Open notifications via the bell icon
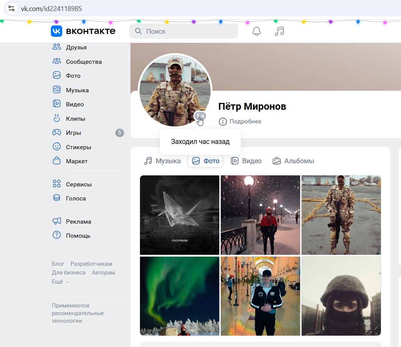 click(x=256, y=31)
